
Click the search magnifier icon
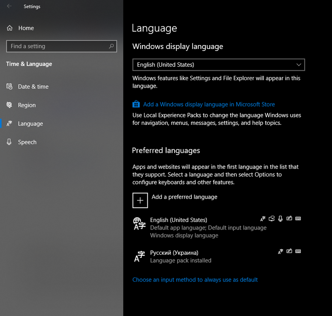[111, 46]
